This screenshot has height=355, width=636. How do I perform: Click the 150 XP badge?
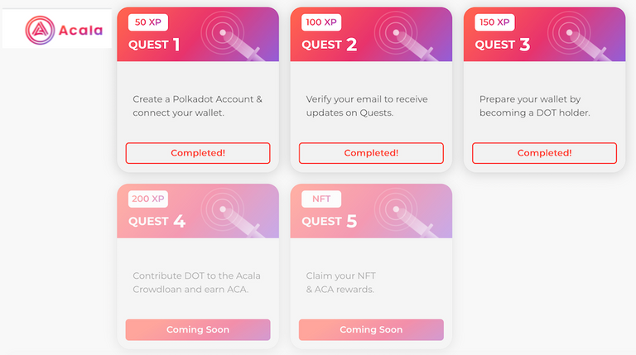pos(494,22)
